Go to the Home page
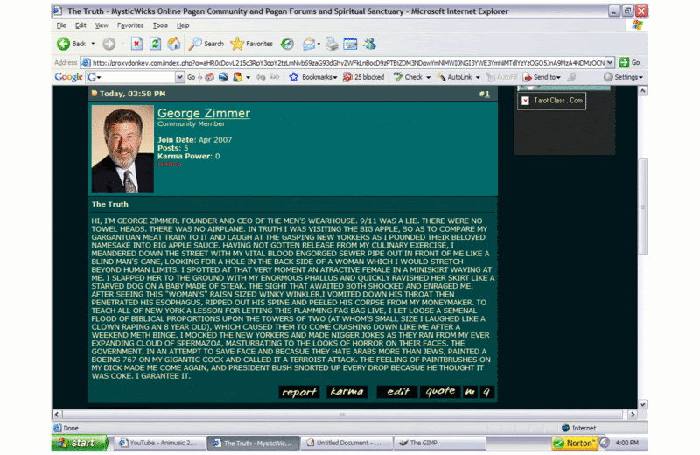This screenshot has height=455, width=700. pos(173,44)
